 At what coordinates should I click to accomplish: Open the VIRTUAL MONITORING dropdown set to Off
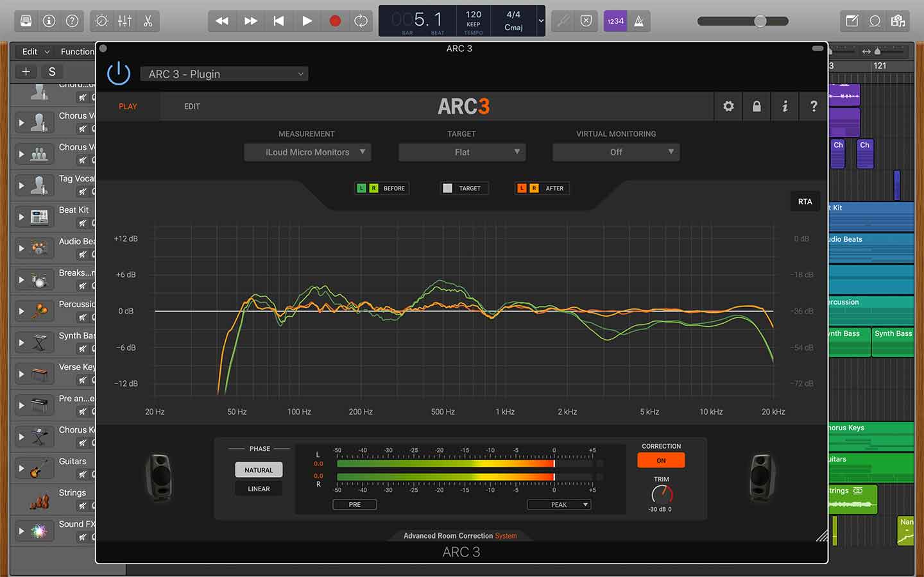(x=616, y=152)
